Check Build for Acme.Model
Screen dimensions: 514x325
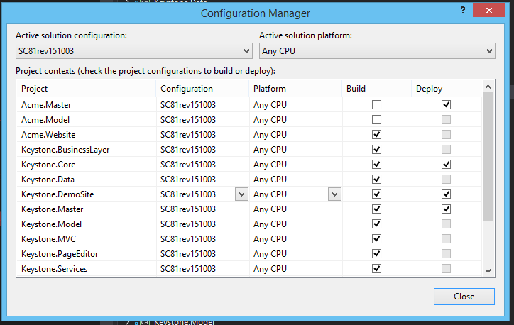(x=377, y=120)
